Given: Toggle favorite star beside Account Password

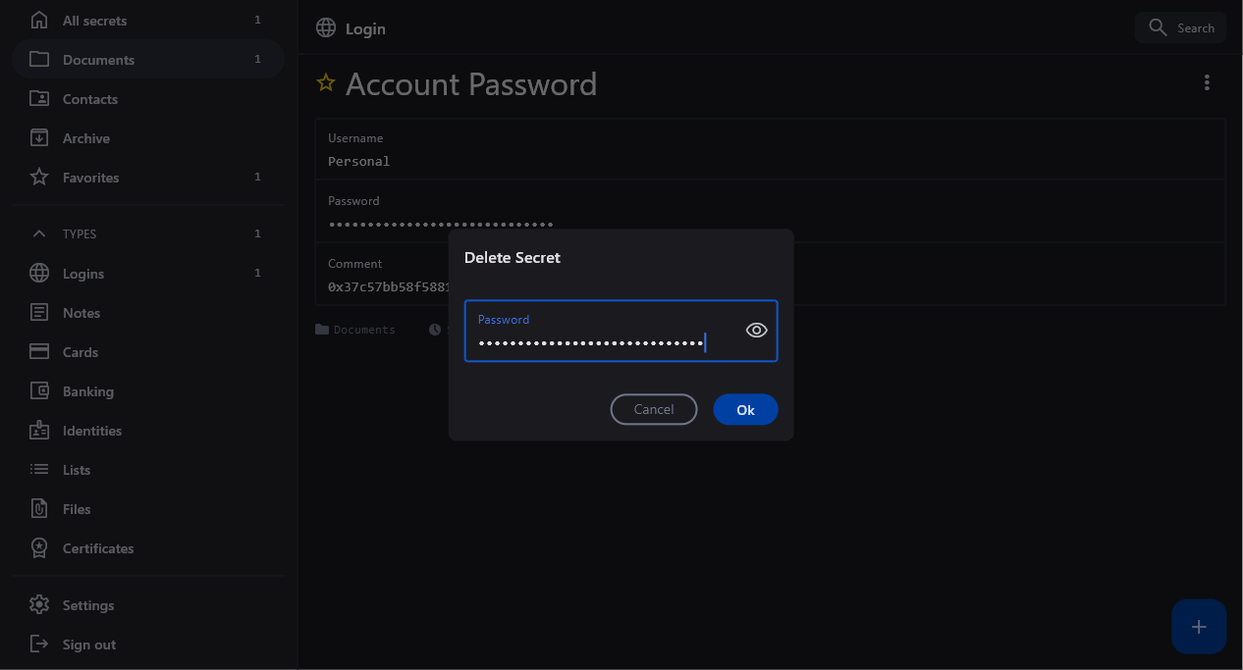Looking at the screenshot, I should [326, 83].
